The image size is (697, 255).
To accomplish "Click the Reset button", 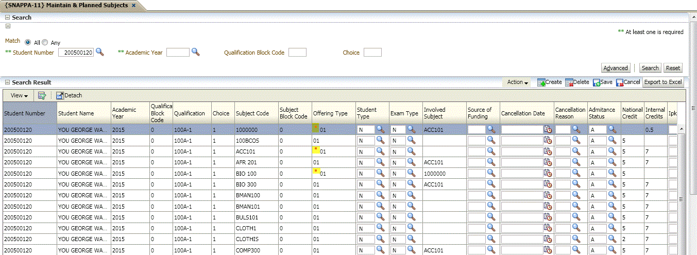I will (673, 68).
